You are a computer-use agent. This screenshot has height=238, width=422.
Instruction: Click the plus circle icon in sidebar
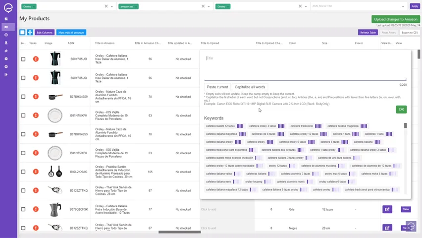click(6, 66)
